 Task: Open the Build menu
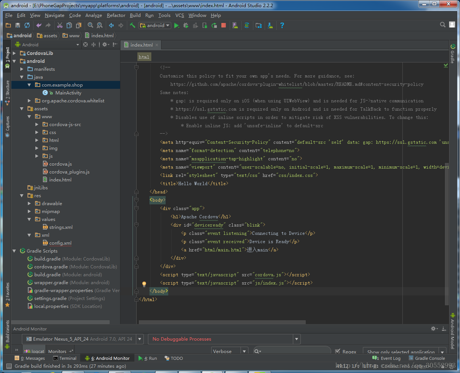tap(135, 15)
